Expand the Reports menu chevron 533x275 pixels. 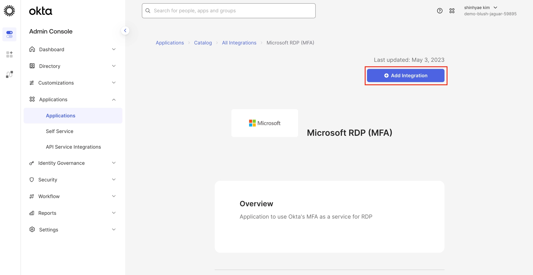[x=114, y=213]
